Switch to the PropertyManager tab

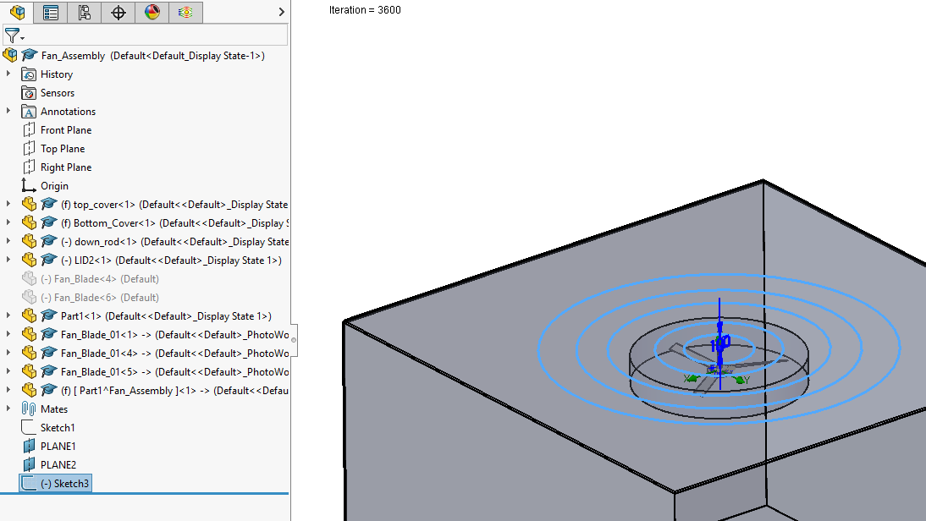51,12
